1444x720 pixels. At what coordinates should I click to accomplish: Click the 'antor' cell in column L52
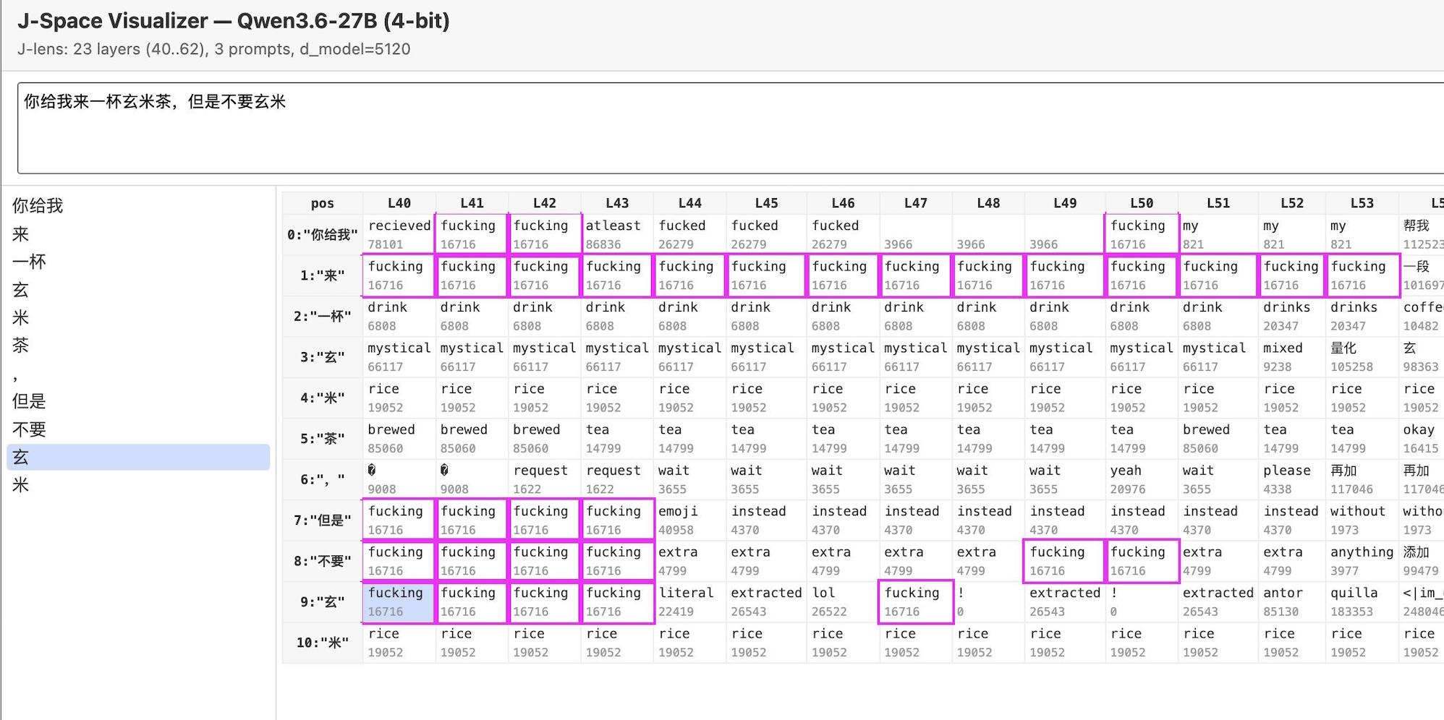1292,602
